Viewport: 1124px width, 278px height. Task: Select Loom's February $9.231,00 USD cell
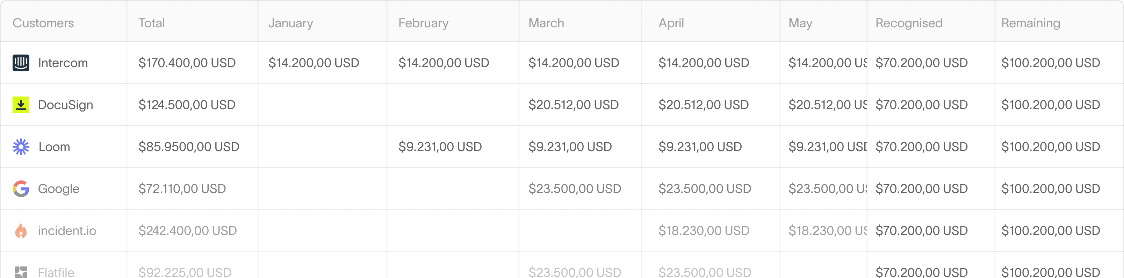pos(440,147)
